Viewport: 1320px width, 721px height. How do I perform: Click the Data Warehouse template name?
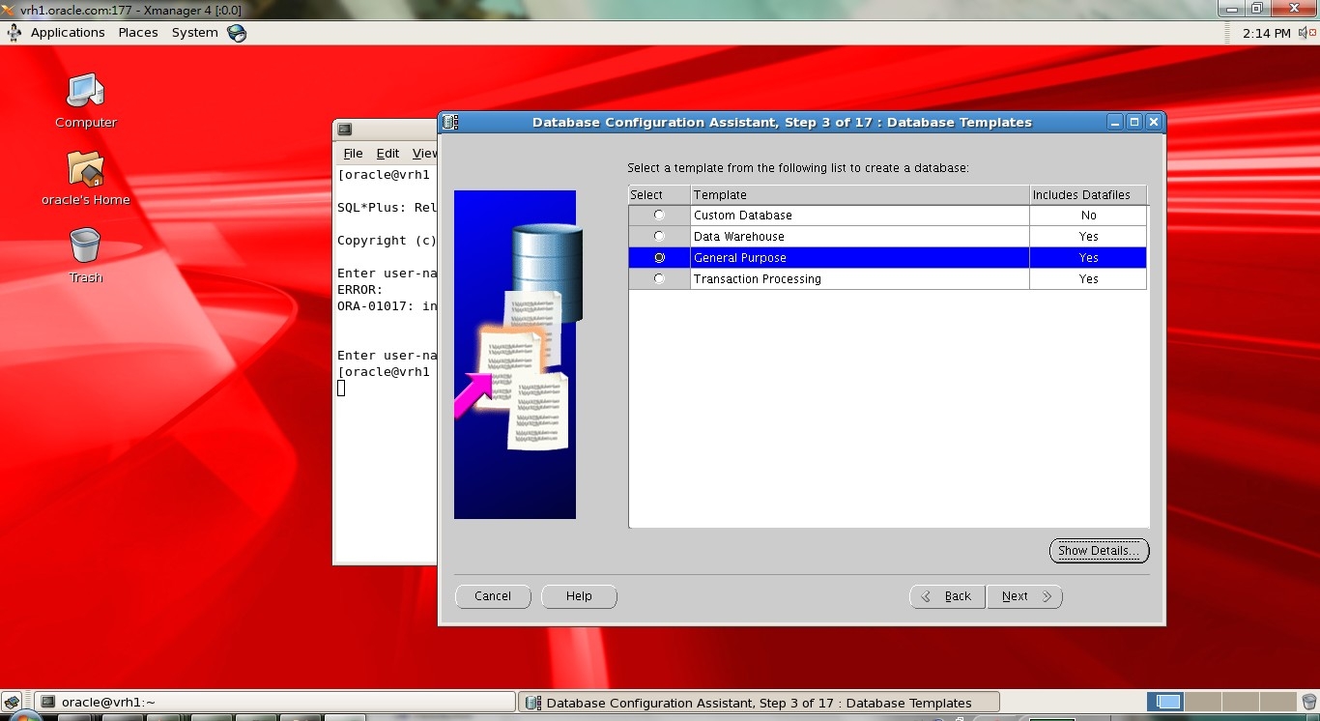pos(739,237)
